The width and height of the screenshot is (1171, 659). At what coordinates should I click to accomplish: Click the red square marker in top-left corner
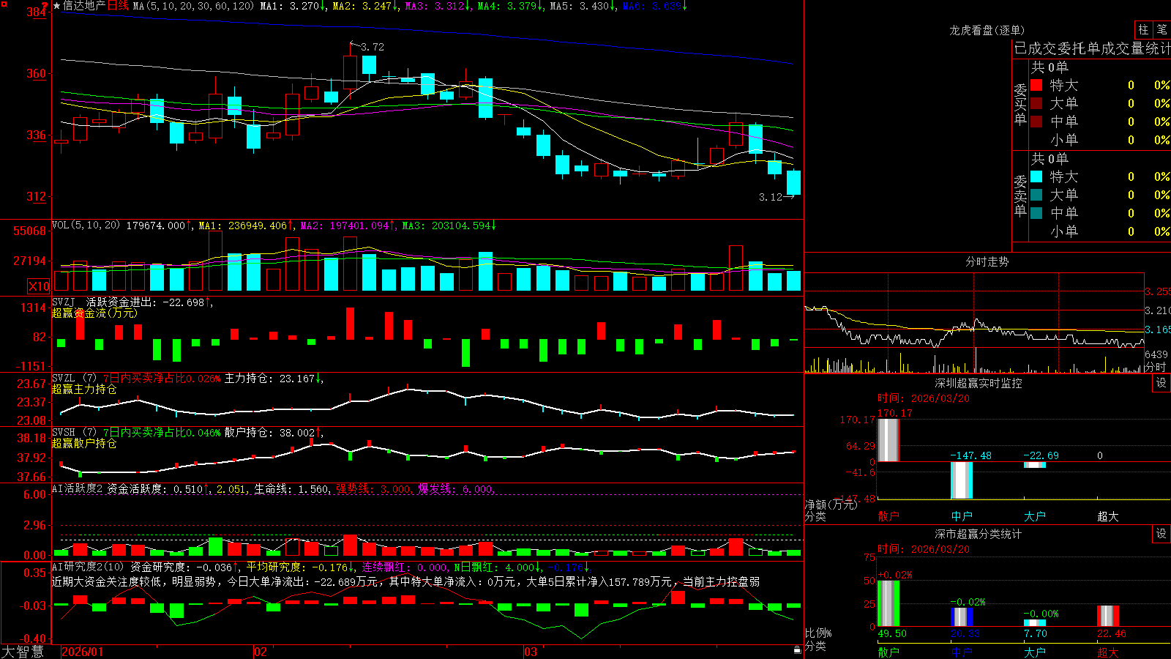point(3,3)
